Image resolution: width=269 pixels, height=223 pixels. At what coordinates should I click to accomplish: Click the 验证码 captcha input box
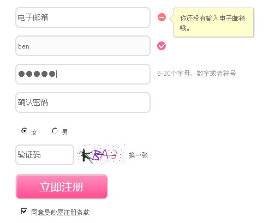pyautogui.click(x=45, y=155)
